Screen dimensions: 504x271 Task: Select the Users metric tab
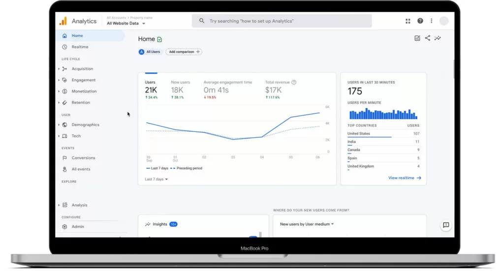pyautogui.click(x=152, y=90)
